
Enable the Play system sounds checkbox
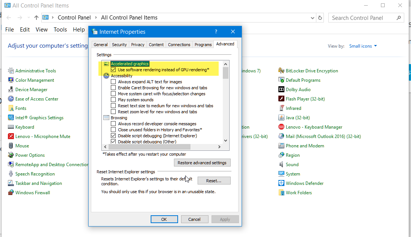[113, 100]
